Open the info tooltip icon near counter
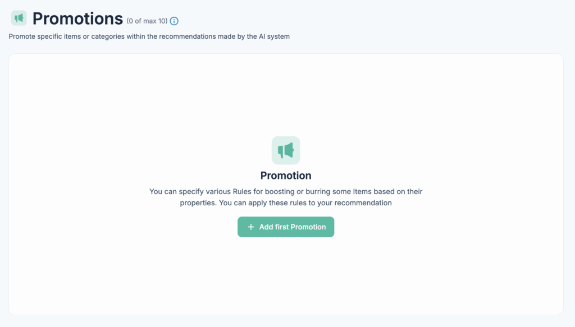The image size is (575, 327). click(x=174, y=21)
